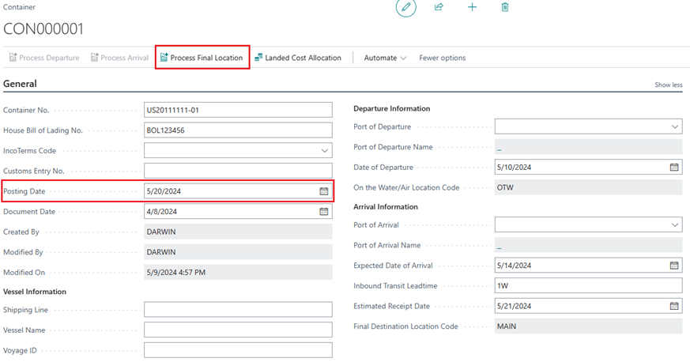690x362 pixels.
Task: Click the Container No. input field
Action: click(237, 110)
